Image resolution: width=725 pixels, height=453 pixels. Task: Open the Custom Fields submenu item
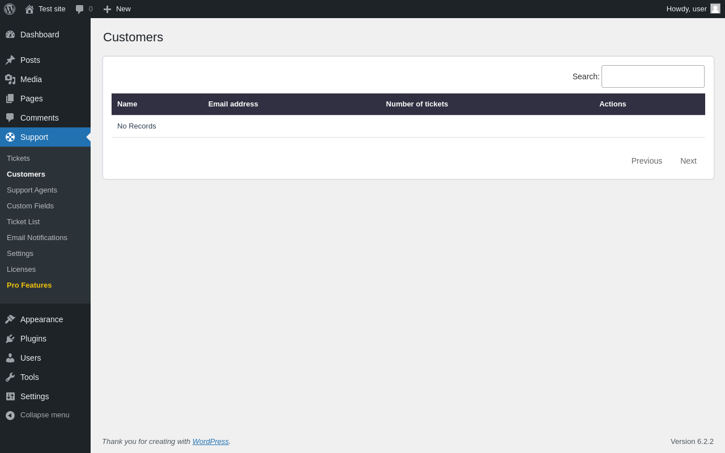(30, 206)
